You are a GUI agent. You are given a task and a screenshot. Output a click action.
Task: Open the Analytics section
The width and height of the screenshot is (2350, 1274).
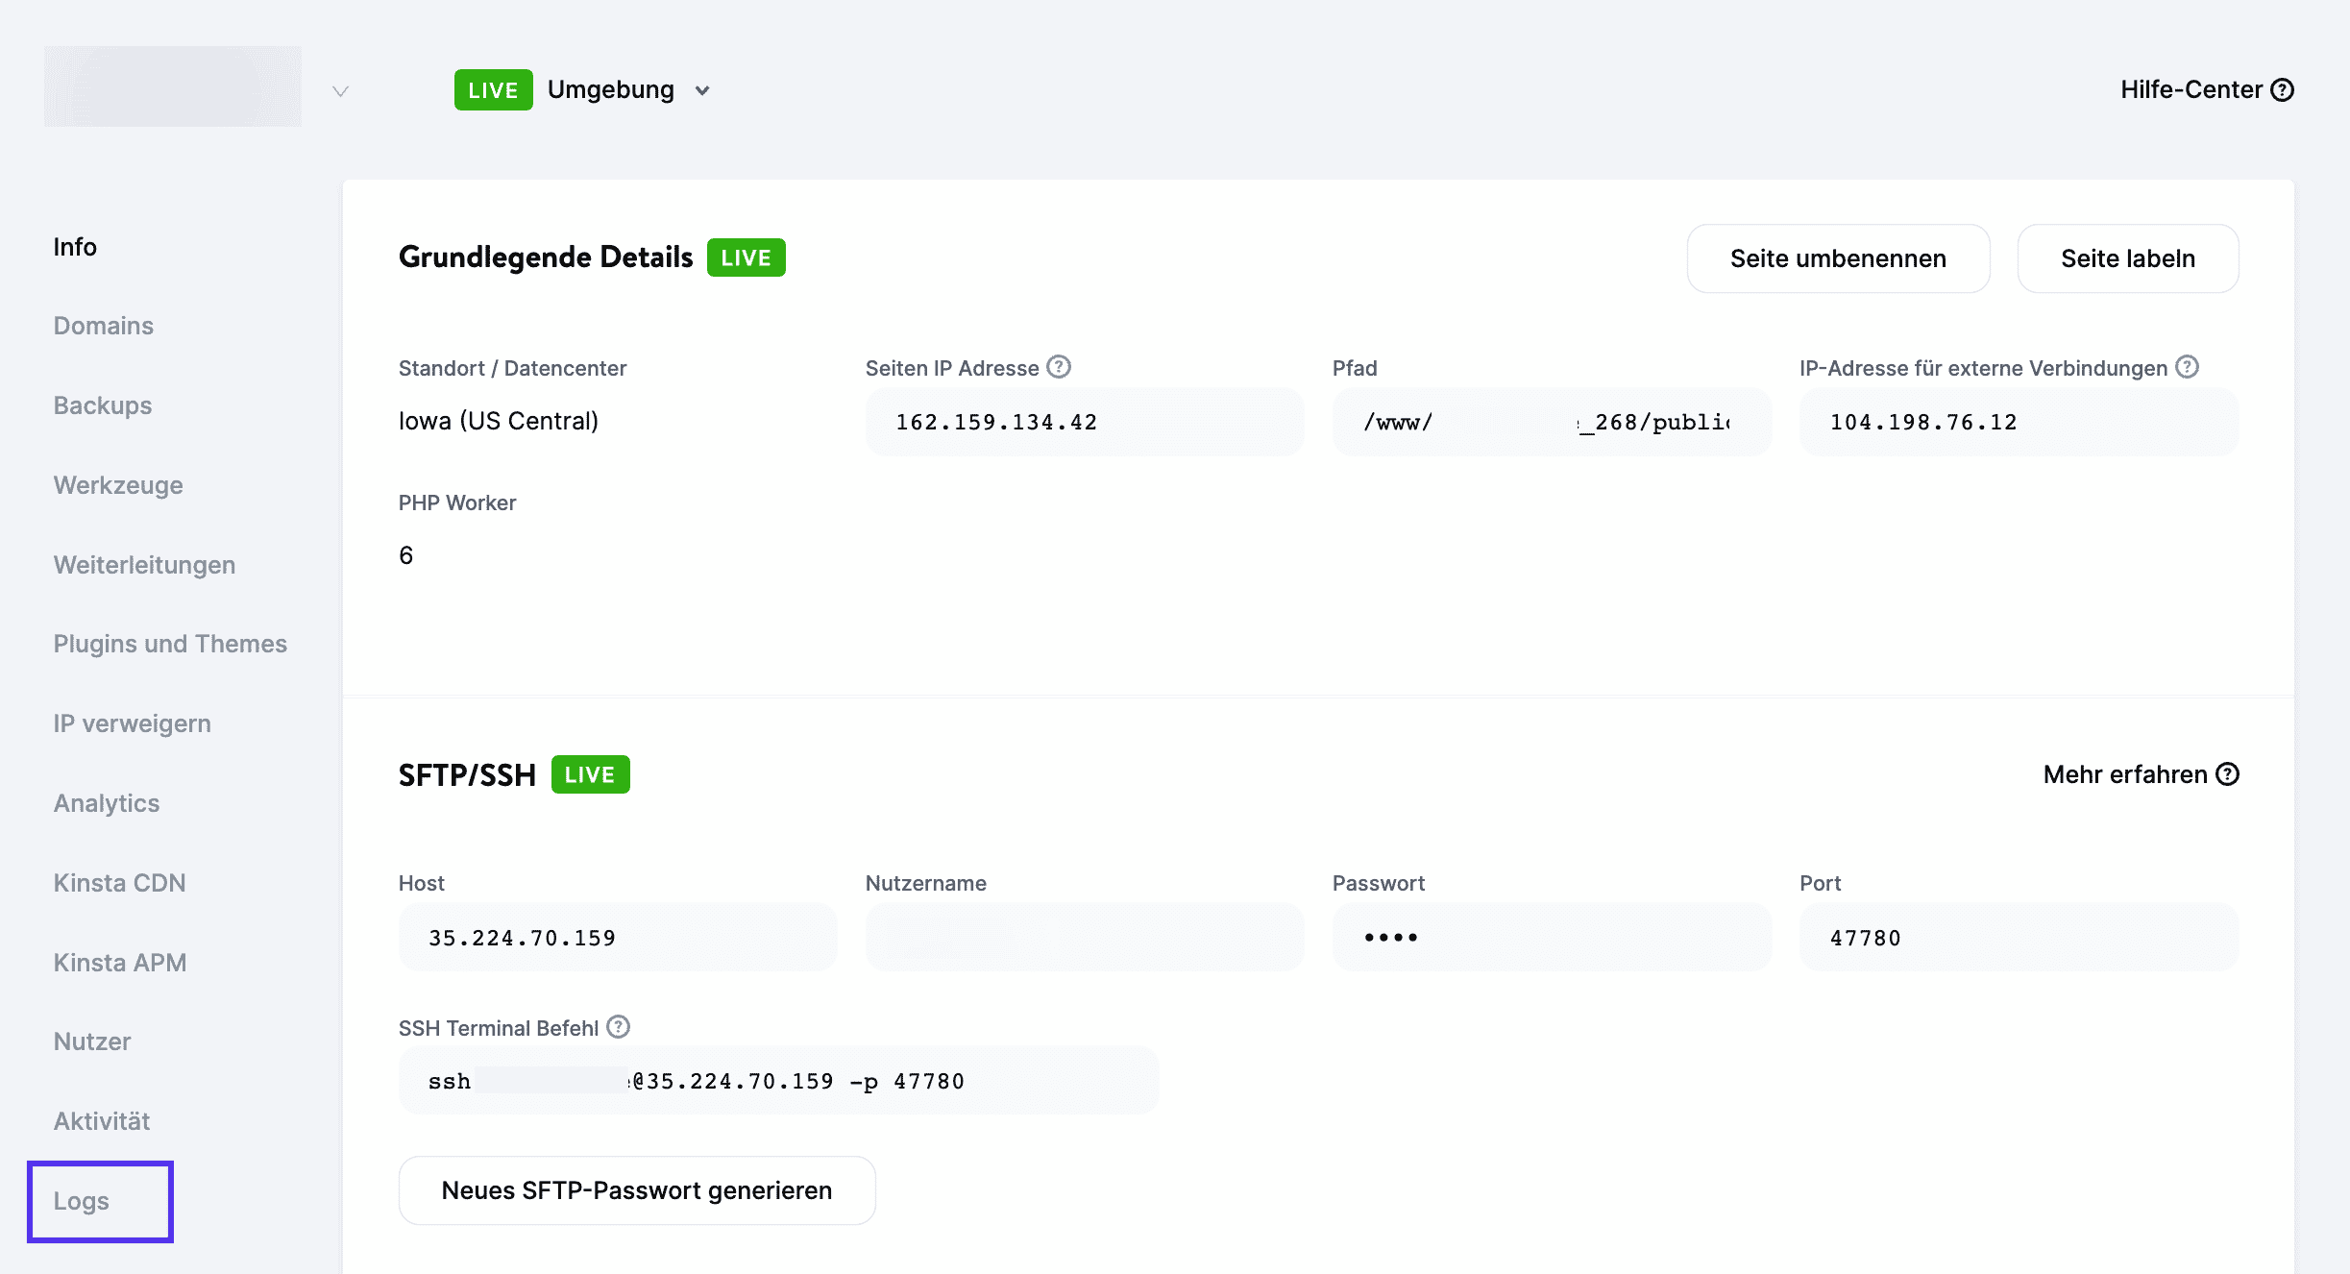click(x=106, y=803)
